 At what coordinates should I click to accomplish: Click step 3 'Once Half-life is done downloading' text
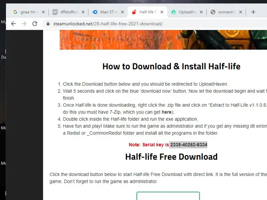click(165, 109)
